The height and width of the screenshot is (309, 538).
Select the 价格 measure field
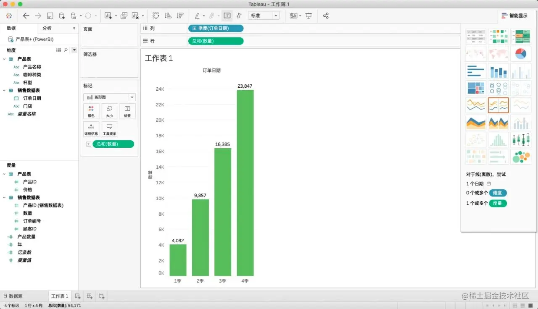tap(27, 190)
